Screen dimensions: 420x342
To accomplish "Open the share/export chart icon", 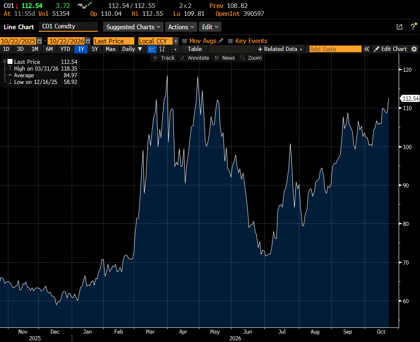I will [x=400, y=27].
